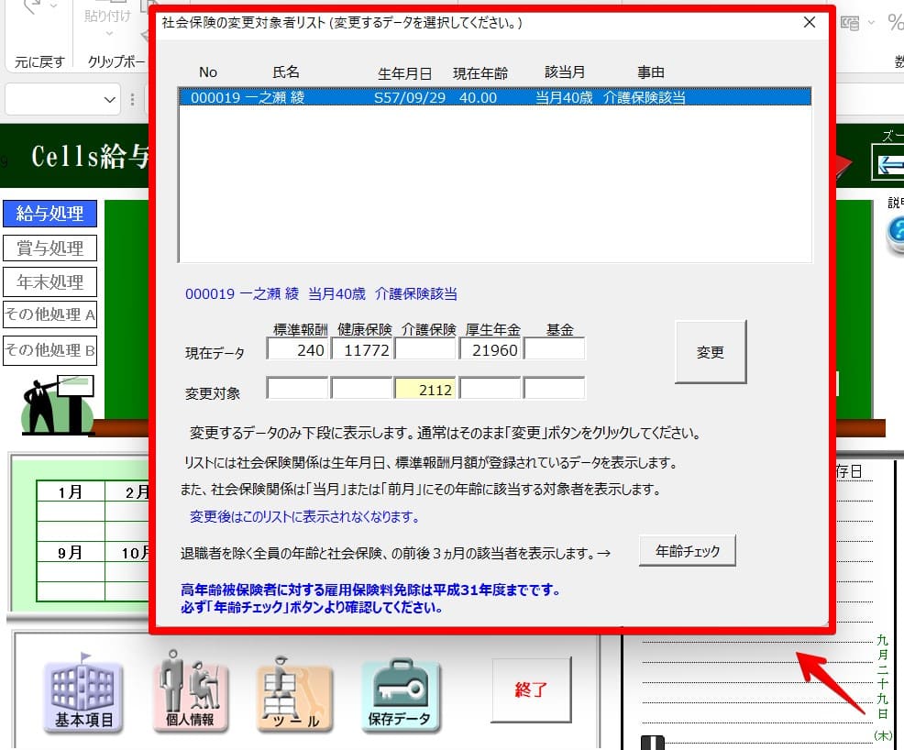Screen dimensions: 904x750
Task: Switch to 年末処理 tab
Action: tap(50, 281)
